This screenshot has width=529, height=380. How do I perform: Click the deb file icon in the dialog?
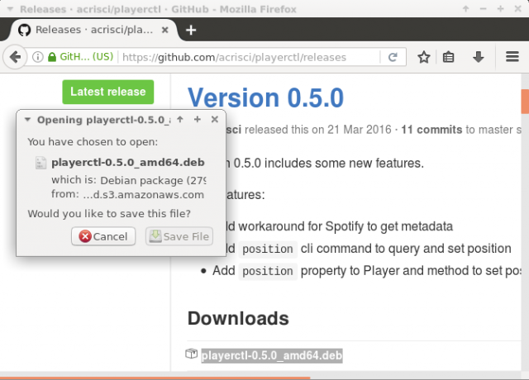(41, 163)
